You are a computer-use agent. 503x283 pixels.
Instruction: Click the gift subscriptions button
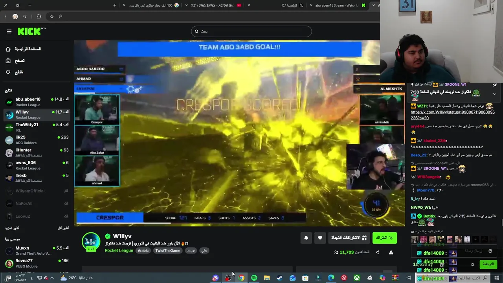pos(349,237)
